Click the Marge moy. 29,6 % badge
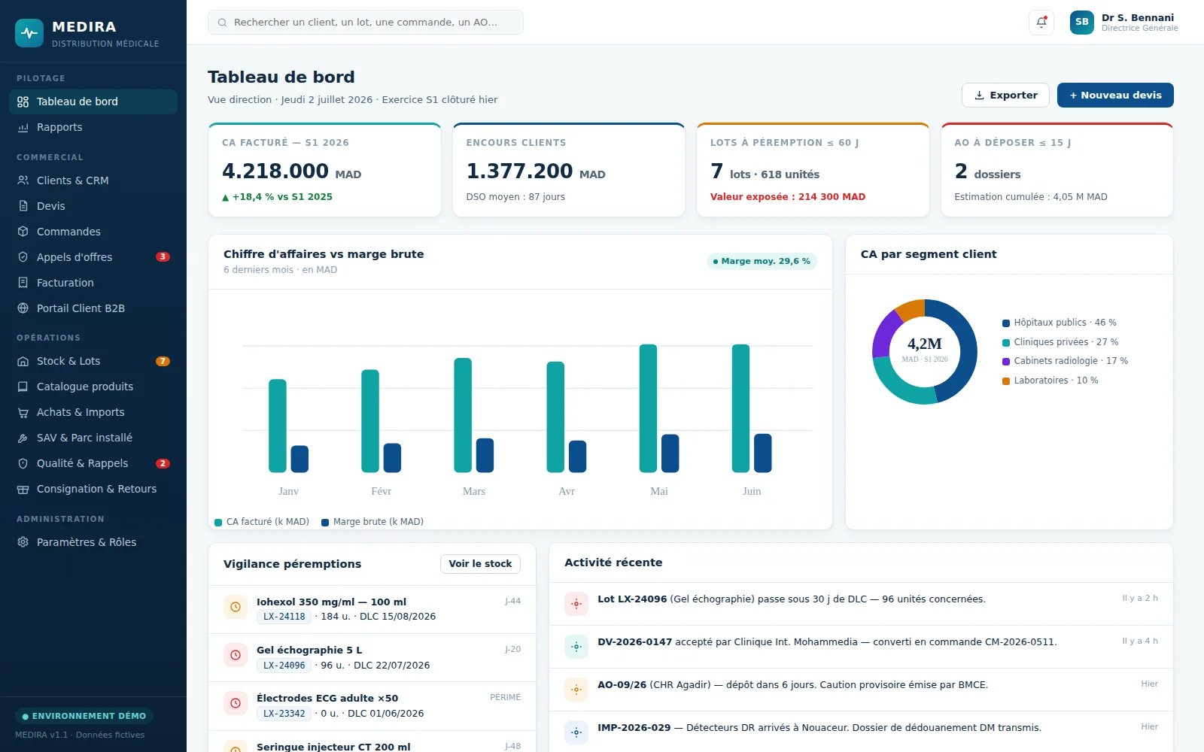This screenshot has height=752, width=1204. point(762,262)
